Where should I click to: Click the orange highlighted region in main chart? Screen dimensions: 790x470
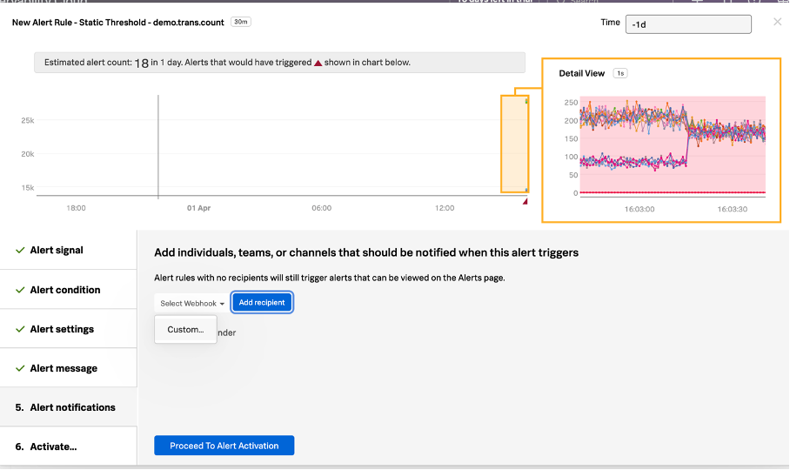514,144
